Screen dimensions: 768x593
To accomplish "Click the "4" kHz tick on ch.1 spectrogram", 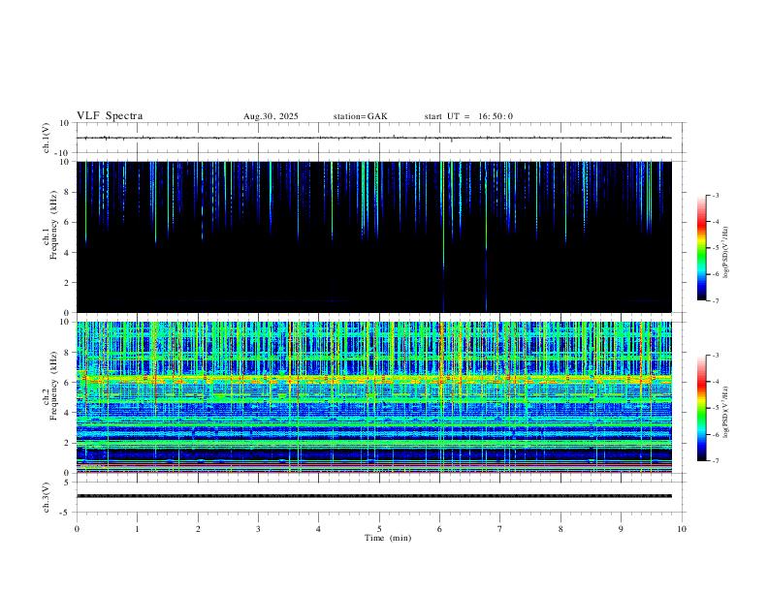I will pyautogui.click(x=68, y=253).
